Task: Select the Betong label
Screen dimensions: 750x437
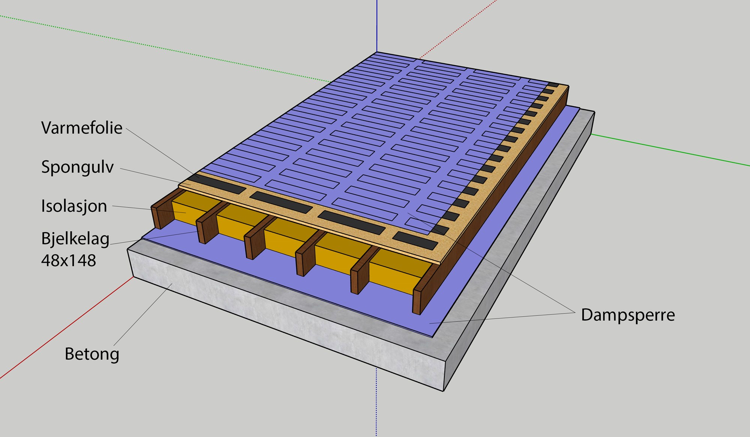Action: (92, 354)
